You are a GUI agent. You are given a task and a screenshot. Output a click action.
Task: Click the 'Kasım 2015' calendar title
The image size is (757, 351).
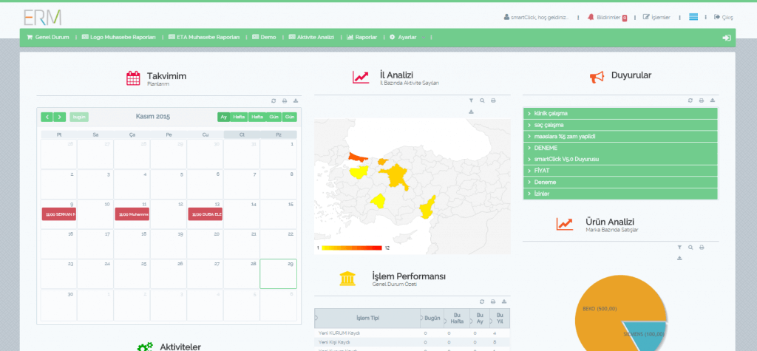point(152,116)
